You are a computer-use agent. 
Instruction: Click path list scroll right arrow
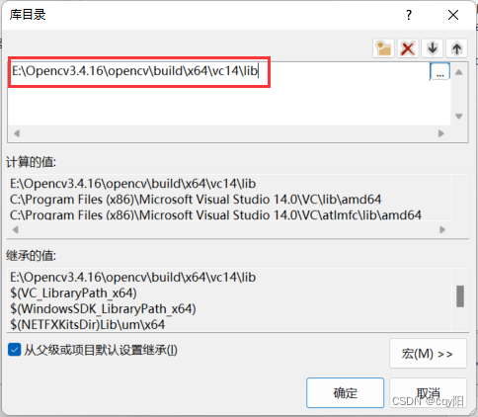(441, 133)
